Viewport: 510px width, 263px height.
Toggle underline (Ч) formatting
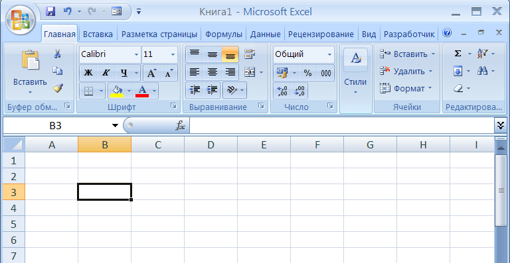tap(124, 73)
